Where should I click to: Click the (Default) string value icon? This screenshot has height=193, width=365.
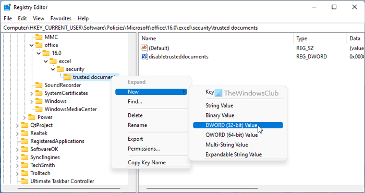tap(144, 48)
